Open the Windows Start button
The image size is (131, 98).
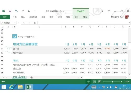(x=4, y=87)
